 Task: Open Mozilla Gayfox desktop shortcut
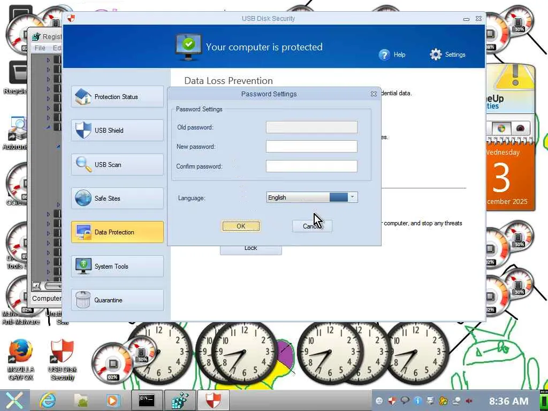[x=21, y=359]
